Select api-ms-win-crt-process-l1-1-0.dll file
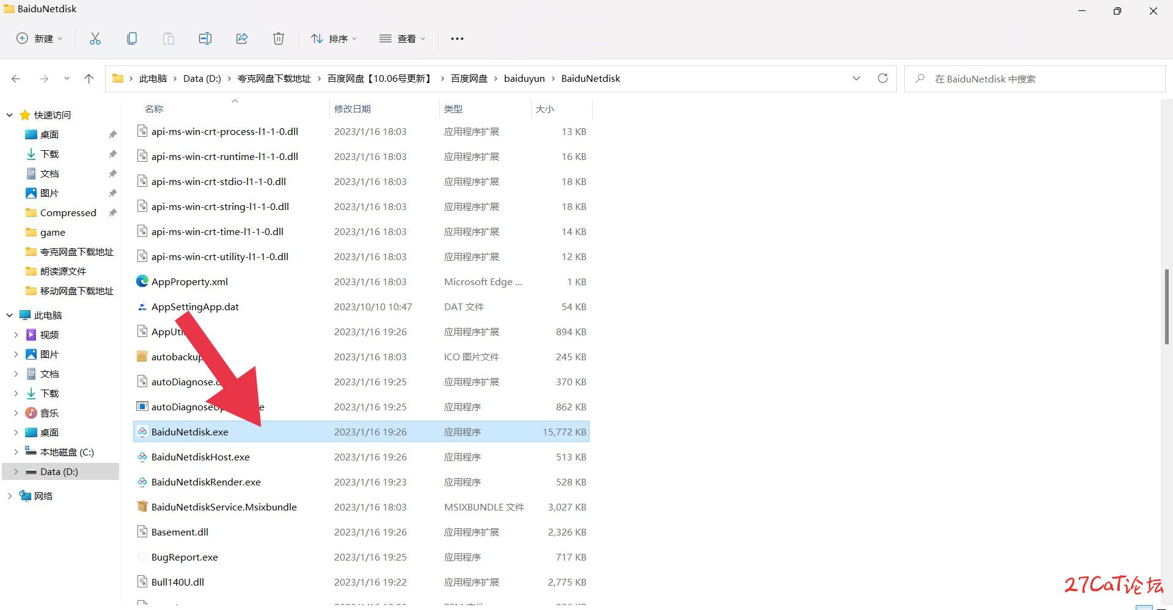The width and height of the screenshot is (1173, 610). pyautogui.click(x=361, y=131)
